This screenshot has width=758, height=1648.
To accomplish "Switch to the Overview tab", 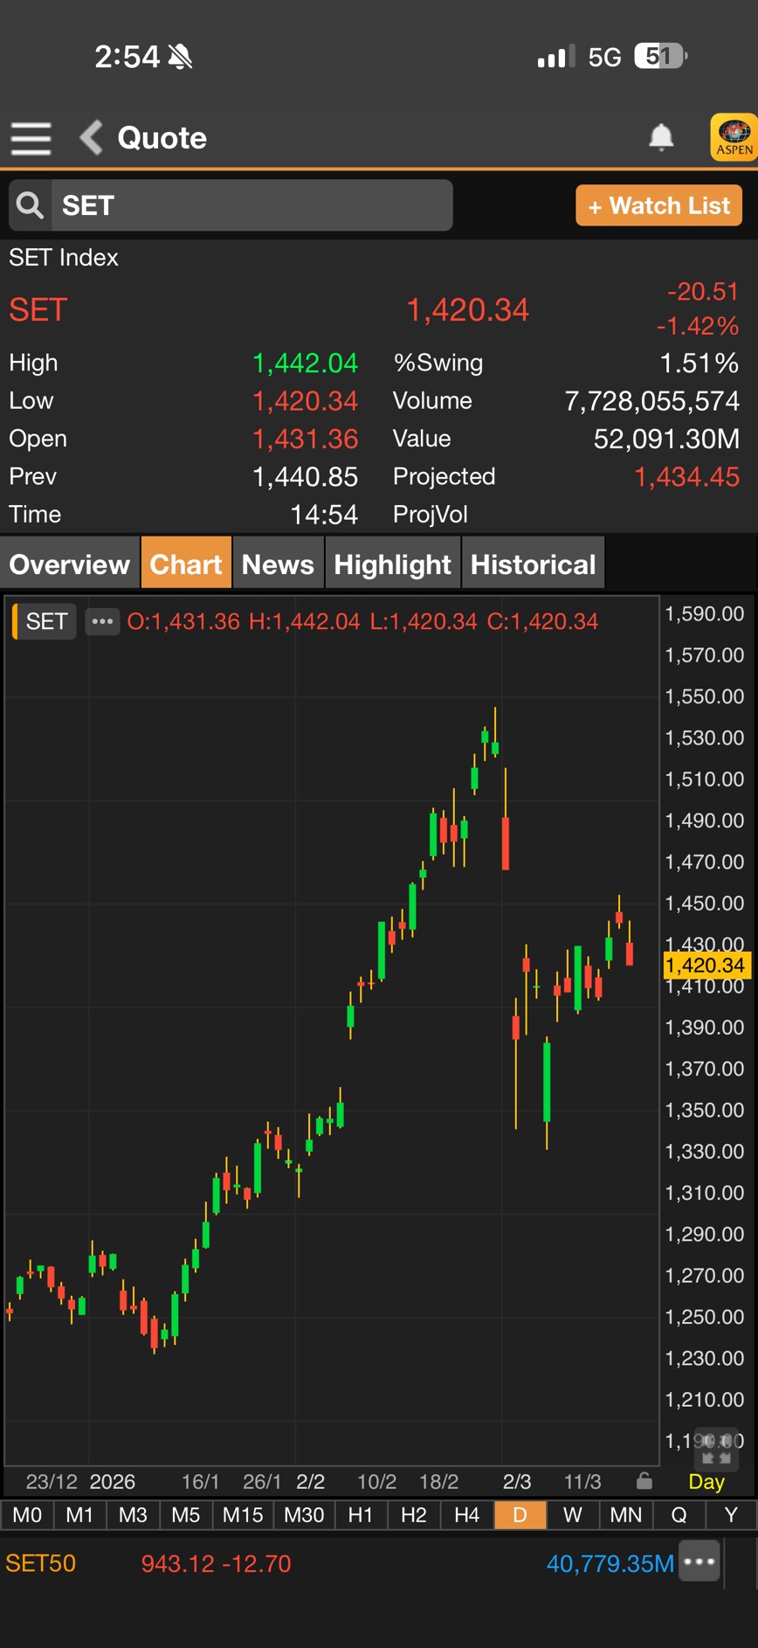I will click(70, 564).
